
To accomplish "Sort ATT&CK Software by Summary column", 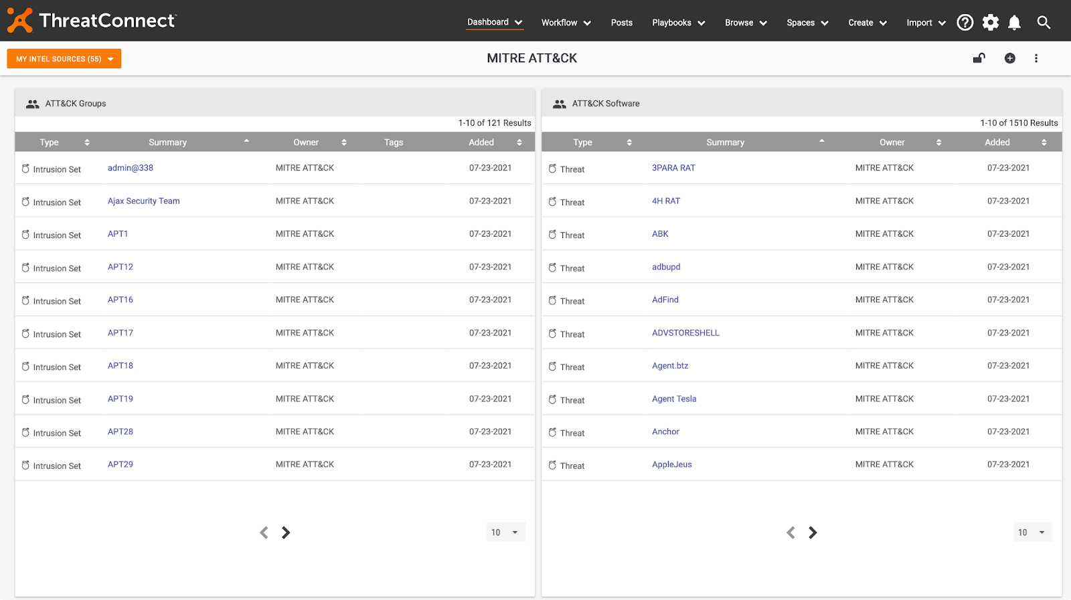I will tap(822, 141).
